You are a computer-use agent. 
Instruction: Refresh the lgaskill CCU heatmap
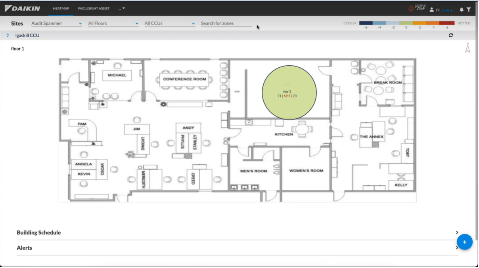(x=451, y=35)
